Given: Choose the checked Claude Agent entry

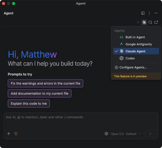Looking at the screenshot, I should point(136,51).
